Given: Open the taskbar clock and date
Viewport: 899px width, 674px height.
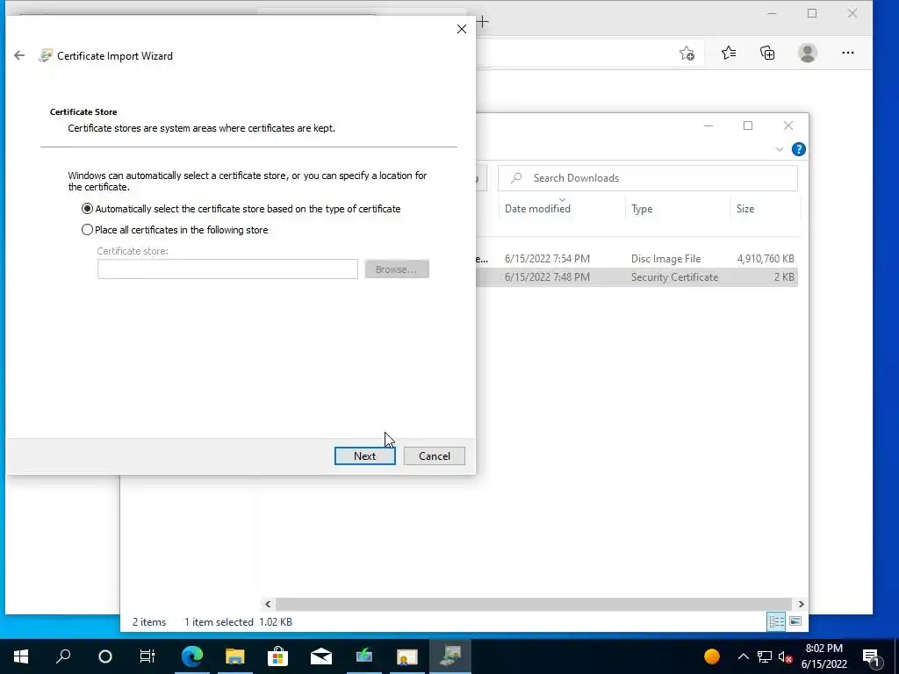Looking at the screenshot, I should tap(823, 656).
